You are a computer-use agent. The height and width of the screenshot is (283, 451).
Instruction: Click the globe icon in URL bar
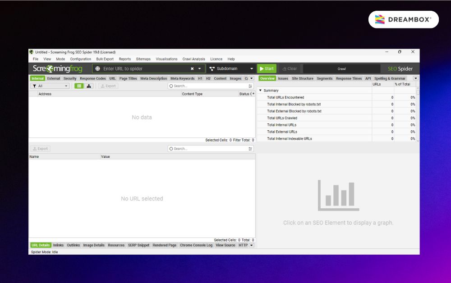coord(98,68)
